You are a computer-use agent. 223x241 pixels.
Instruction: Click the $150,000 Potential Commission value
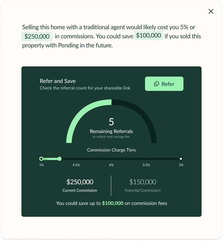(x=143, y=182)
